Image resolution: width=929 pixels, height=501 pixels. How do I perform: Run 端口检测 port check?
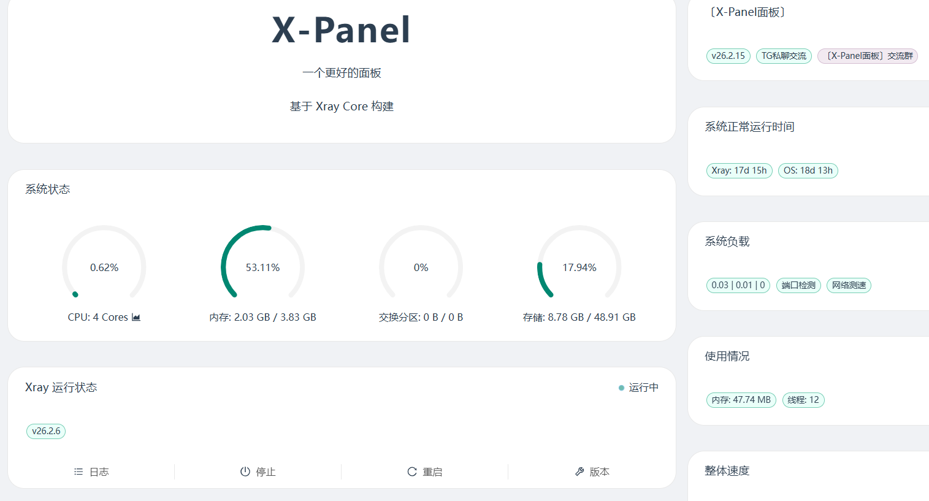798,285
